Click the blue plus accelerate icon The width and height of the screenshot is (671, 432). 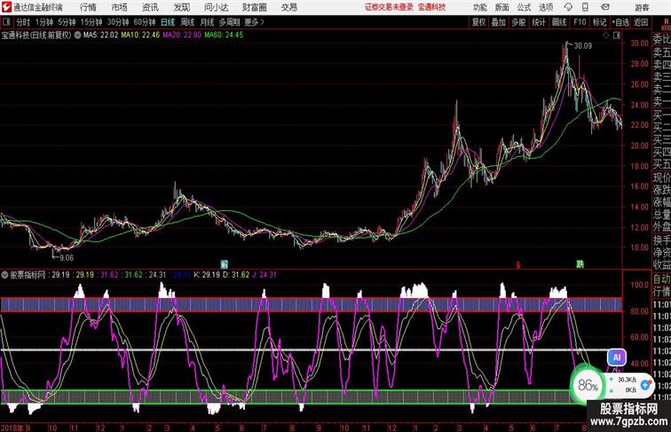(x=645, y=385)
